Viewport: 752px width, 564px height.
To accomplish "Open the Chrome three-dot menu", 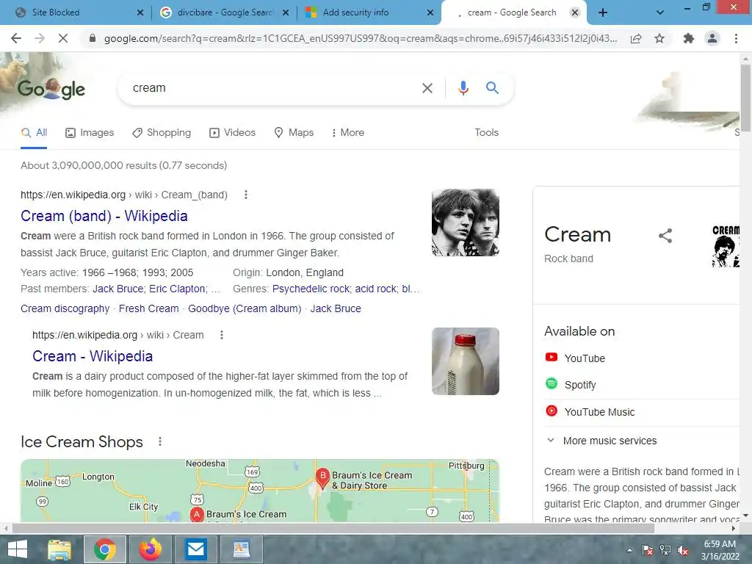I will [736, 38].
